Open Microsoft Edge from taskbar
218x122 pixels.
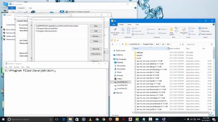[x=64, y=119]
